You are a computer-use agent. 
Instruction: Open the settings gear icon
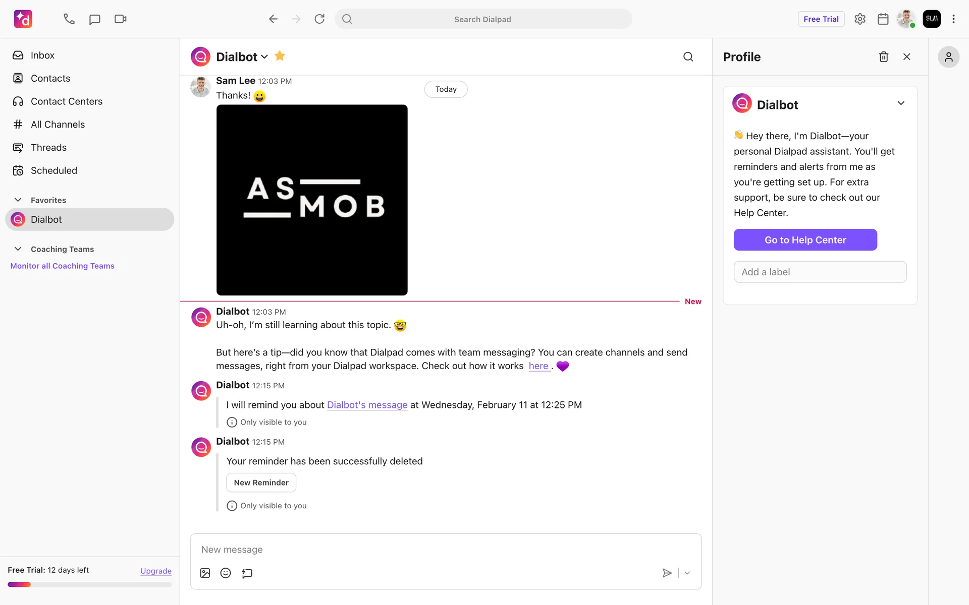pyautogui.click(x=860, y=19)
